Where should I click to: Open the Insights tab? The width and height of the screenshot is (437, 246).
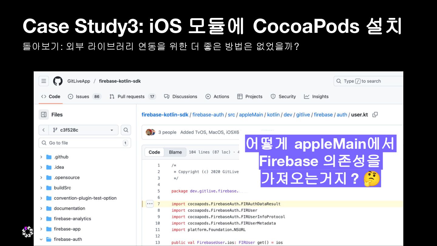point(316,97)
